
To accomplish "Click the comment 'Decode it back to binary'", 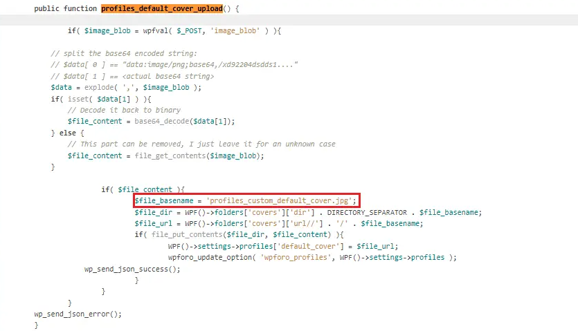I will tap(124, 110).
